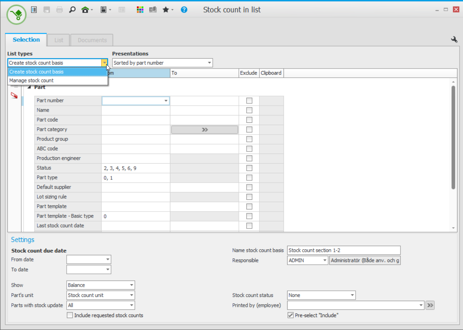Click the list view icon in the toolbar
Screen dimensions: 463x330
34,10
